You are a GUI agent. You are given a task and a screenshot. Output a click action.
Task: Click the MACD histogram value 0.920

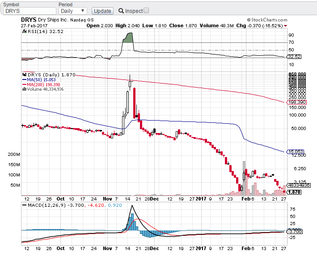(x=115, y=205)
